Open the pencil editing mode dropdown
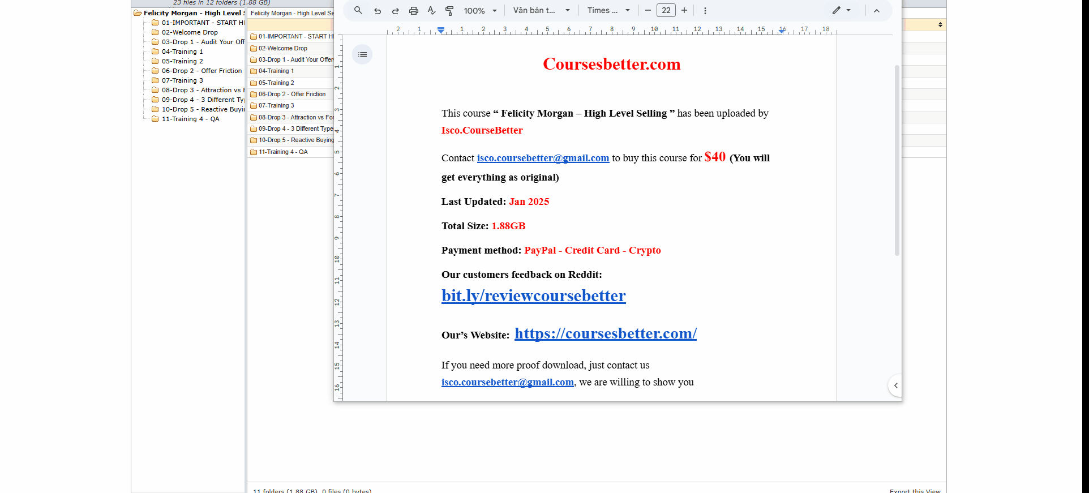The height and width of the screenshot is (493, 1089). click(x=841, y=11)
